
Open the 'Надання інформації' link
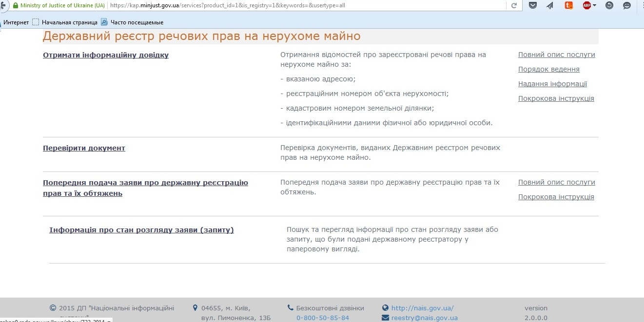[x=552, y=84]
